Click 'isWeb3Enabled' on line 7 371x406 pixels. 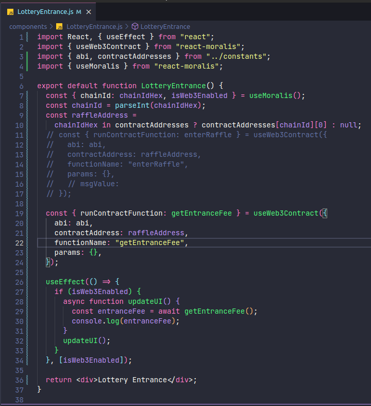(199, 95)
